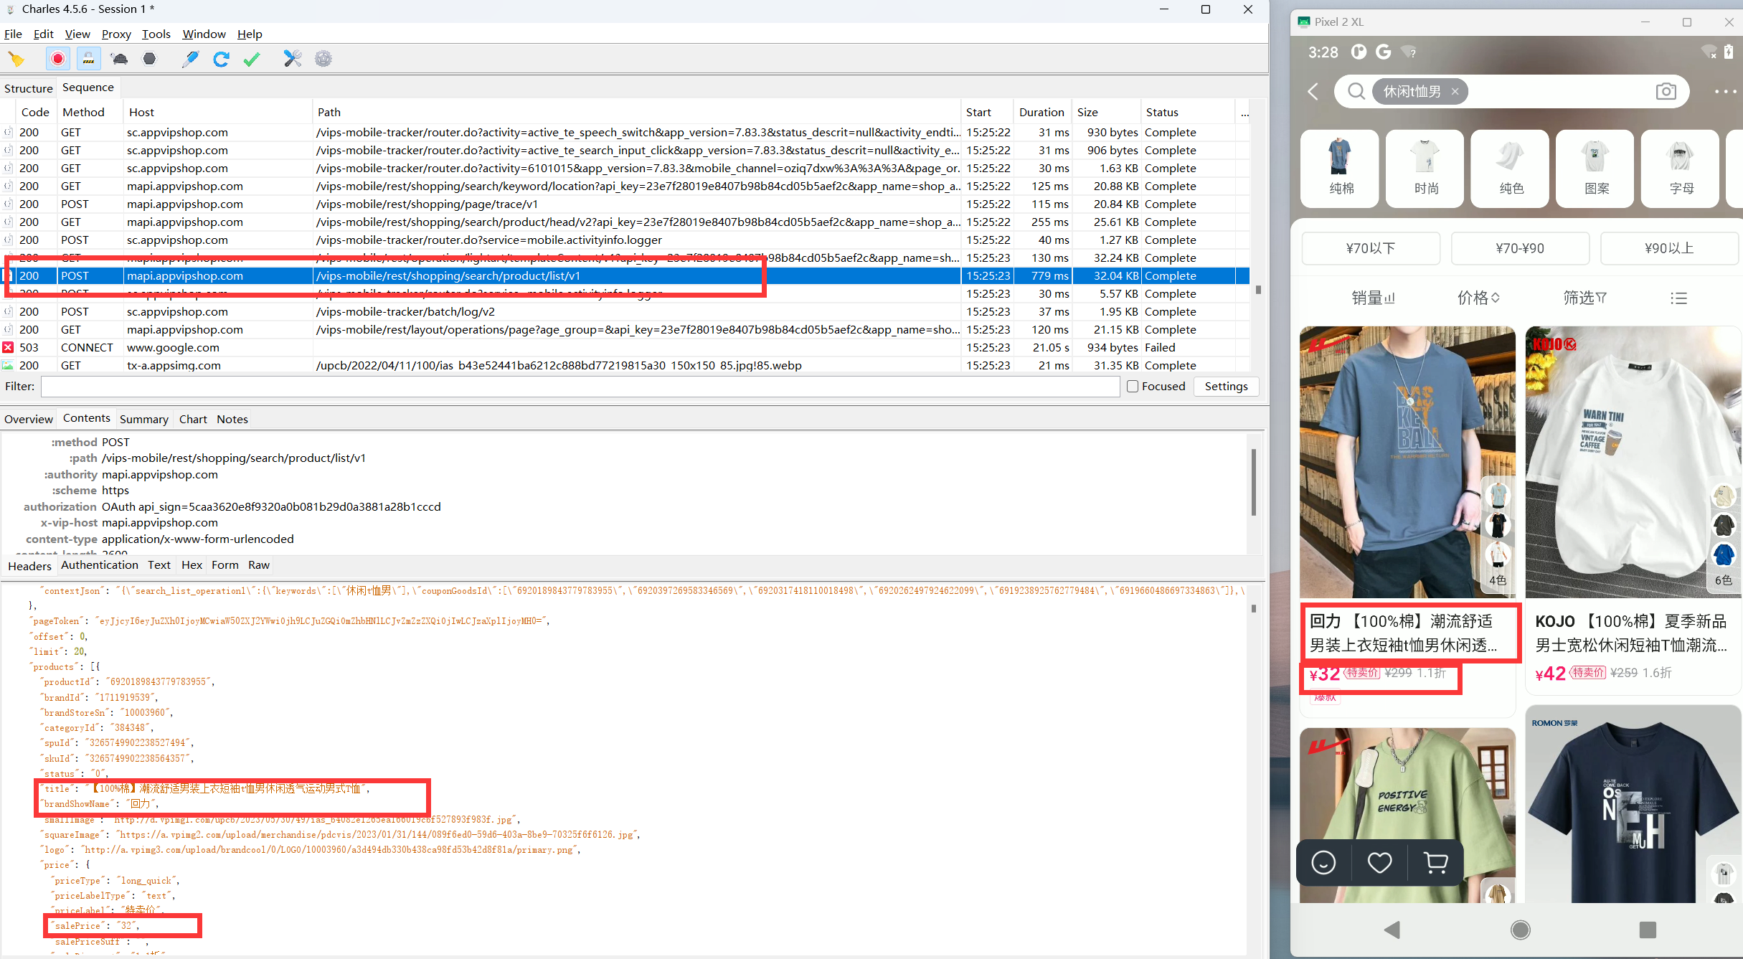Image resolution: width=1743 pixels, height=959 pixels.
Task: Tap the back arrow in the shopping app
Action: [x=1313, y=92]
